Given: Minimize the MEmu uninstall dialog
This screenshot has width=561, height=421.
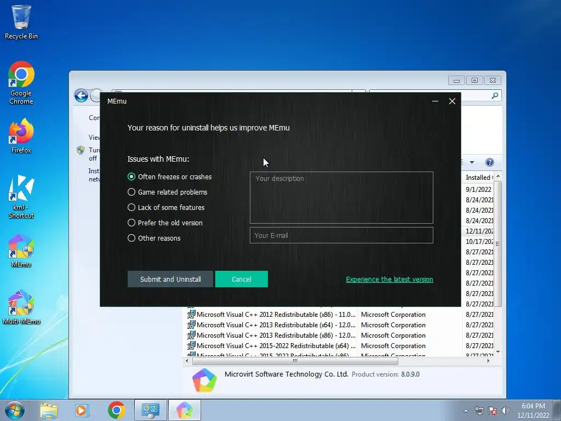Looking at the screenshot, I should [435, 101].
